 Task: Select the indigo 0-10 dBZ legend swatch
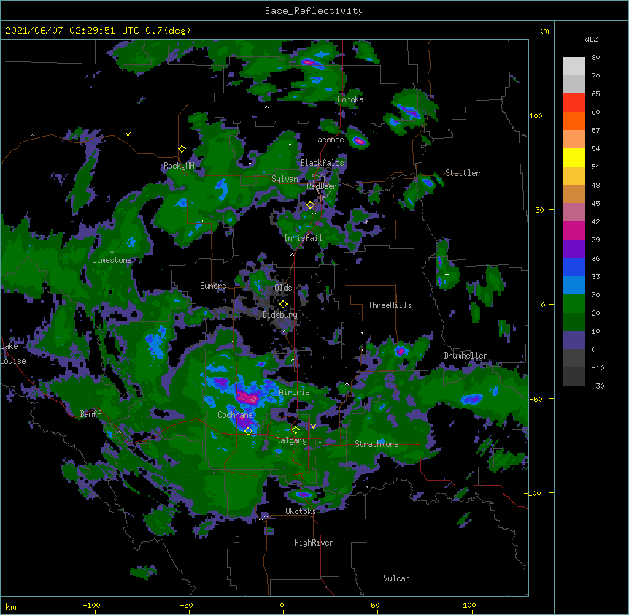pyautogui.click(x=574, y=340)
